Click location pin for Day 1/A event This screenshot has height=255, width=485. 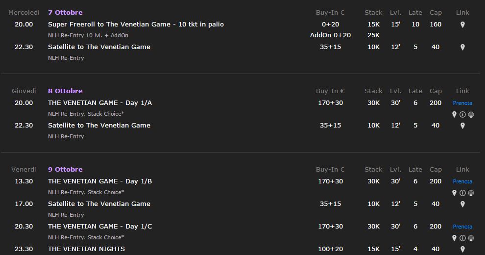pyautogui.click(x=454, y=114)
